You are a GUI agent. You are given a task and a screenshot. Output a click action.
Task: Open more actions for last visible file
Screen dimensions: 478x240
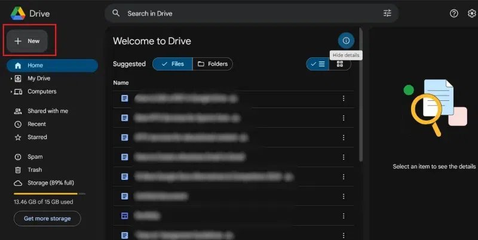(x=343, y=235)
